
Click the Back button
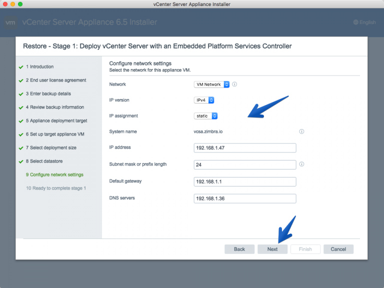(239, 249)
